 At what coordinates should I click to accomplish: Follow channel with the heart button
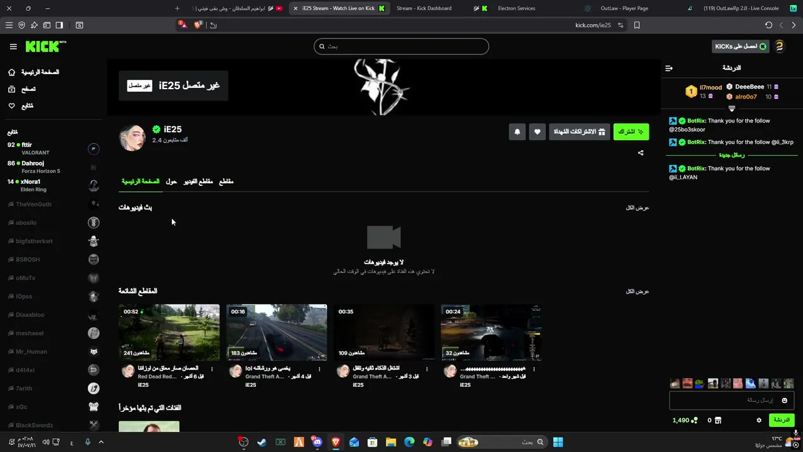tap(537, 132)
